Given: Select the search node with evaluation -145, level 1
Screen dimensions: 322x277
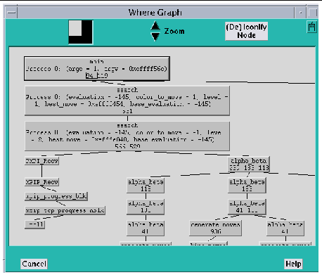Looking at the screenshot, I should 127,101.
